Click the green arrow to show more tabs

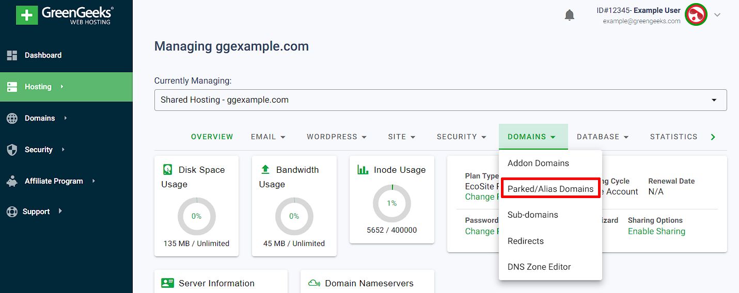pyautogui.click(x=713, y=137)
